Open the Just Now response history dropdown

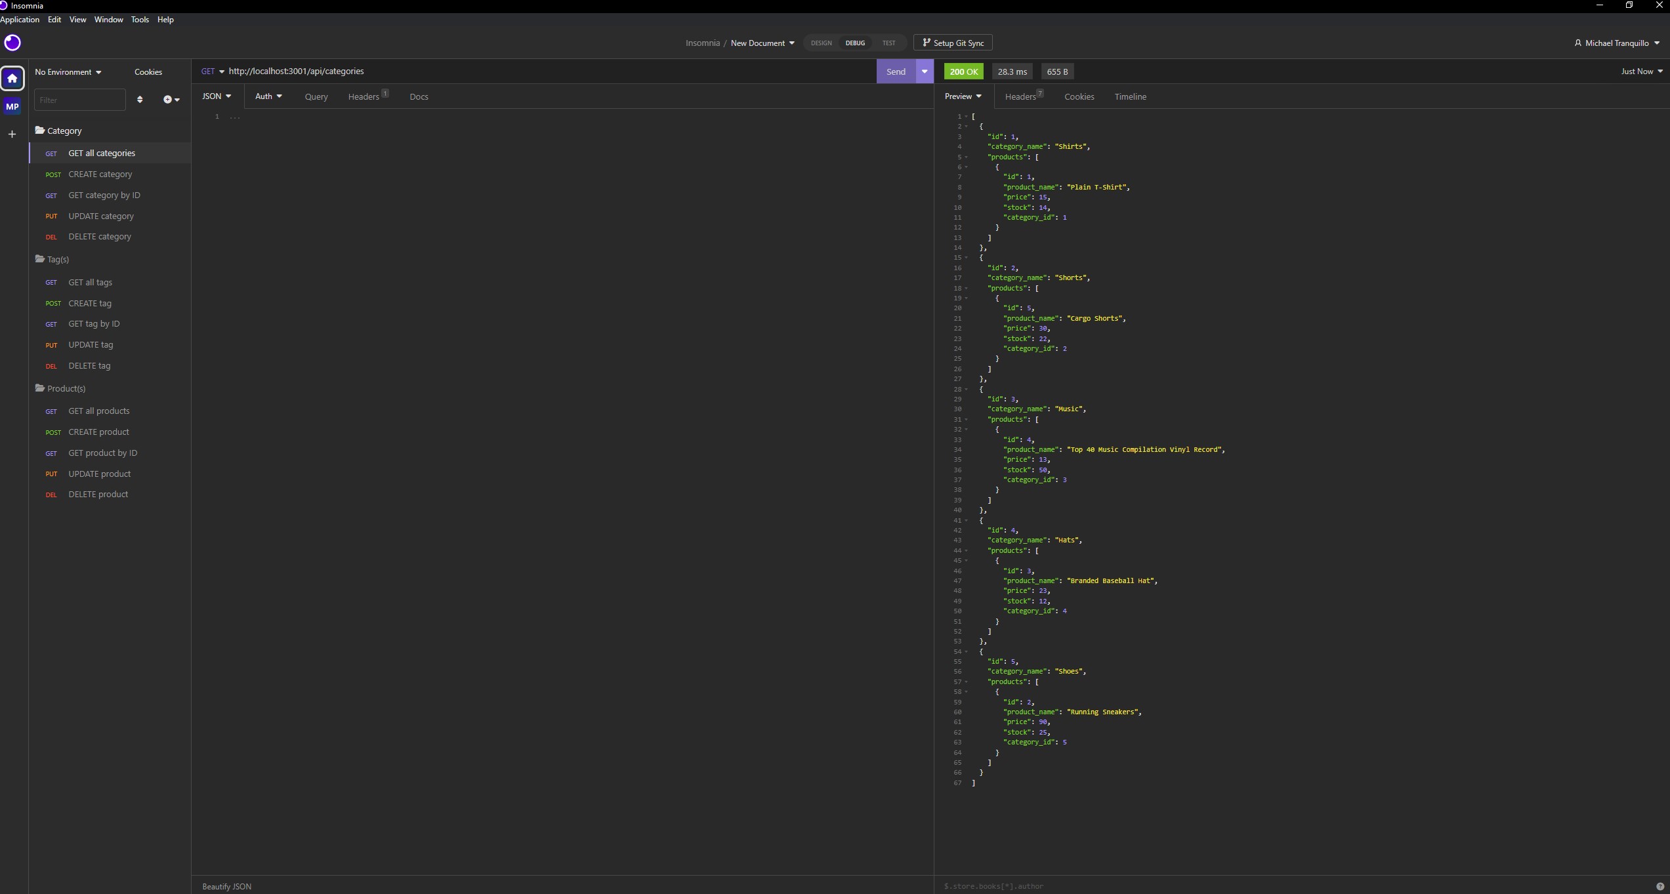[1641, 71]
